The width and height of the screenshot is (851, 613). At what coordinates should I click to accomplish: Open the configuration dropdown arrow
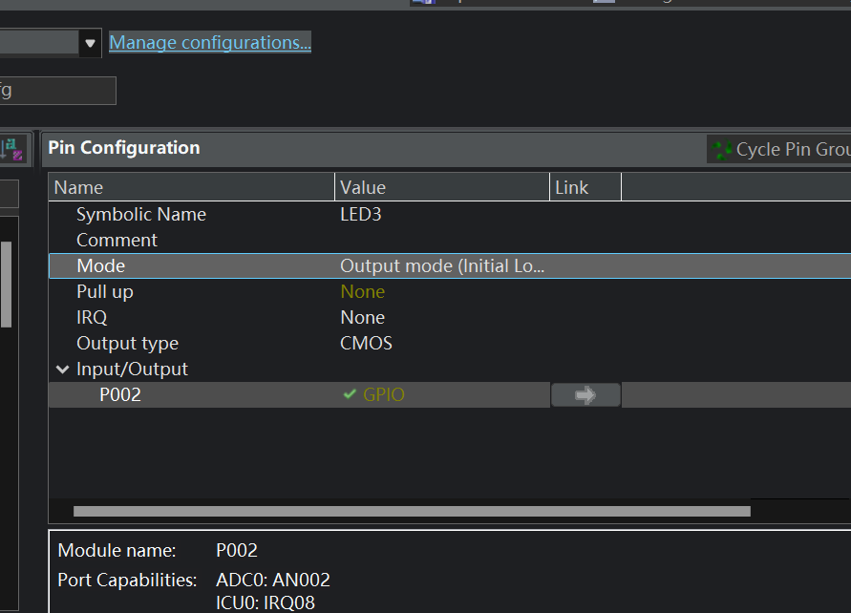coord(90,43)
